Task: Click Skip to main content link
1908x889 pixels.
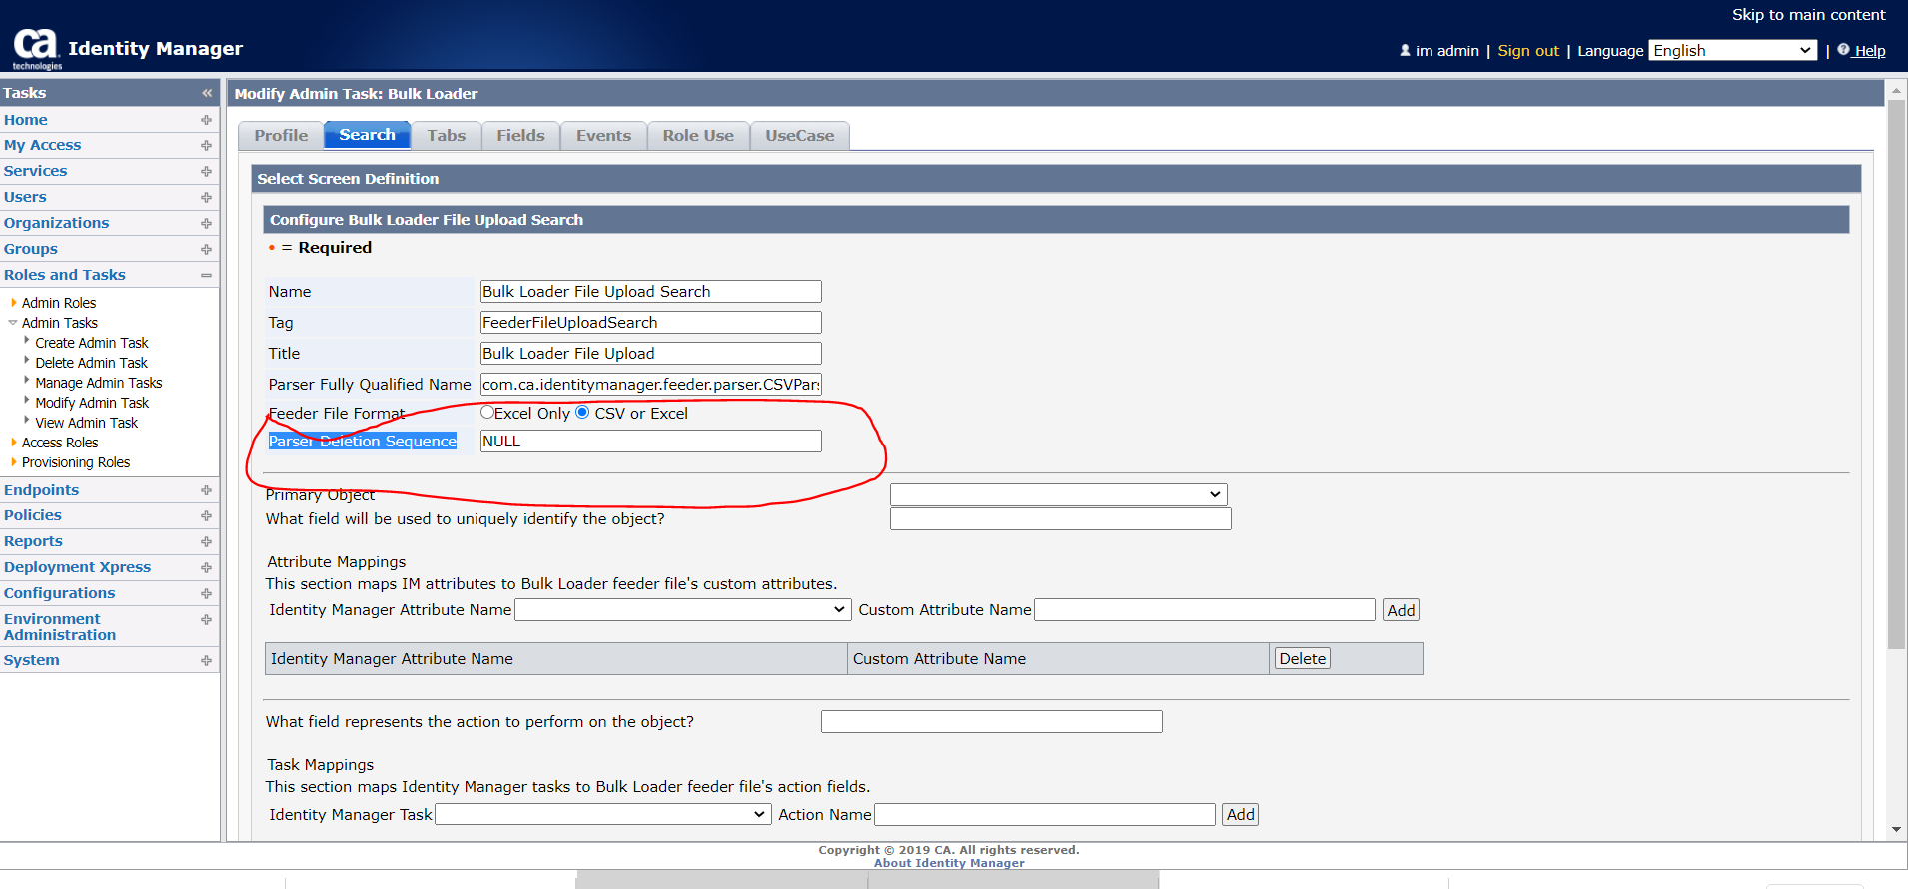Action: [x=1809, y=15]
